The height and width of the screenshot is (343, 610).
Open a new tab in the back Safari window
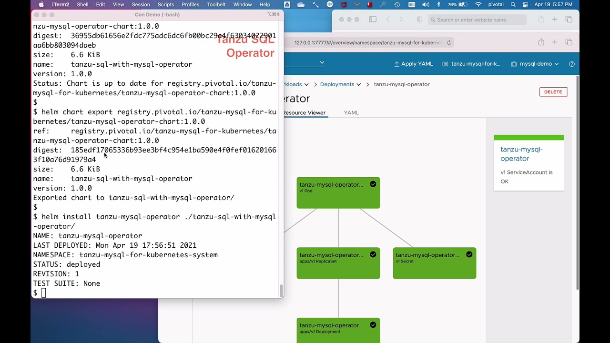pos(555,20)
